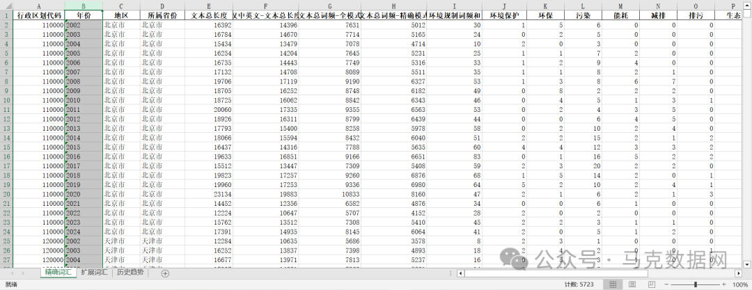
Task: Click the 环境保护 header cell
Action: click(504, 15)
